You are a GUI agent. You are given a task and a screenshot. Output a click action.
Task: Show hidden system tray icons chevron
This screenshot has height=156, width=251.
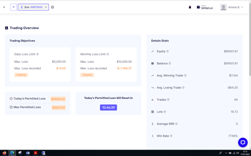226,153
